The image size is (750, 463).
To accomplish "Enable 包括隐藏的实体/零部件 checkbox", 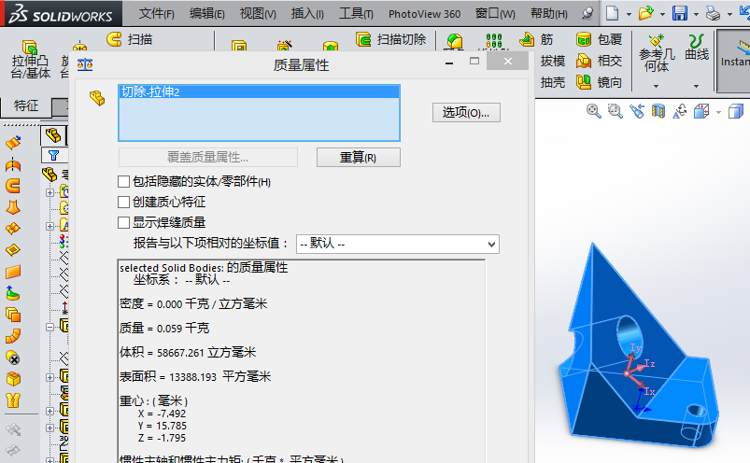I will (124, 181).
